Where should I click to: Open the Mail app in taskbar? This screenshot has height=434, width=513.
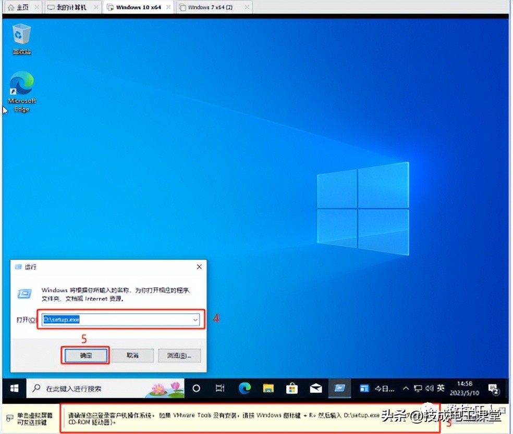pos(315,388)
